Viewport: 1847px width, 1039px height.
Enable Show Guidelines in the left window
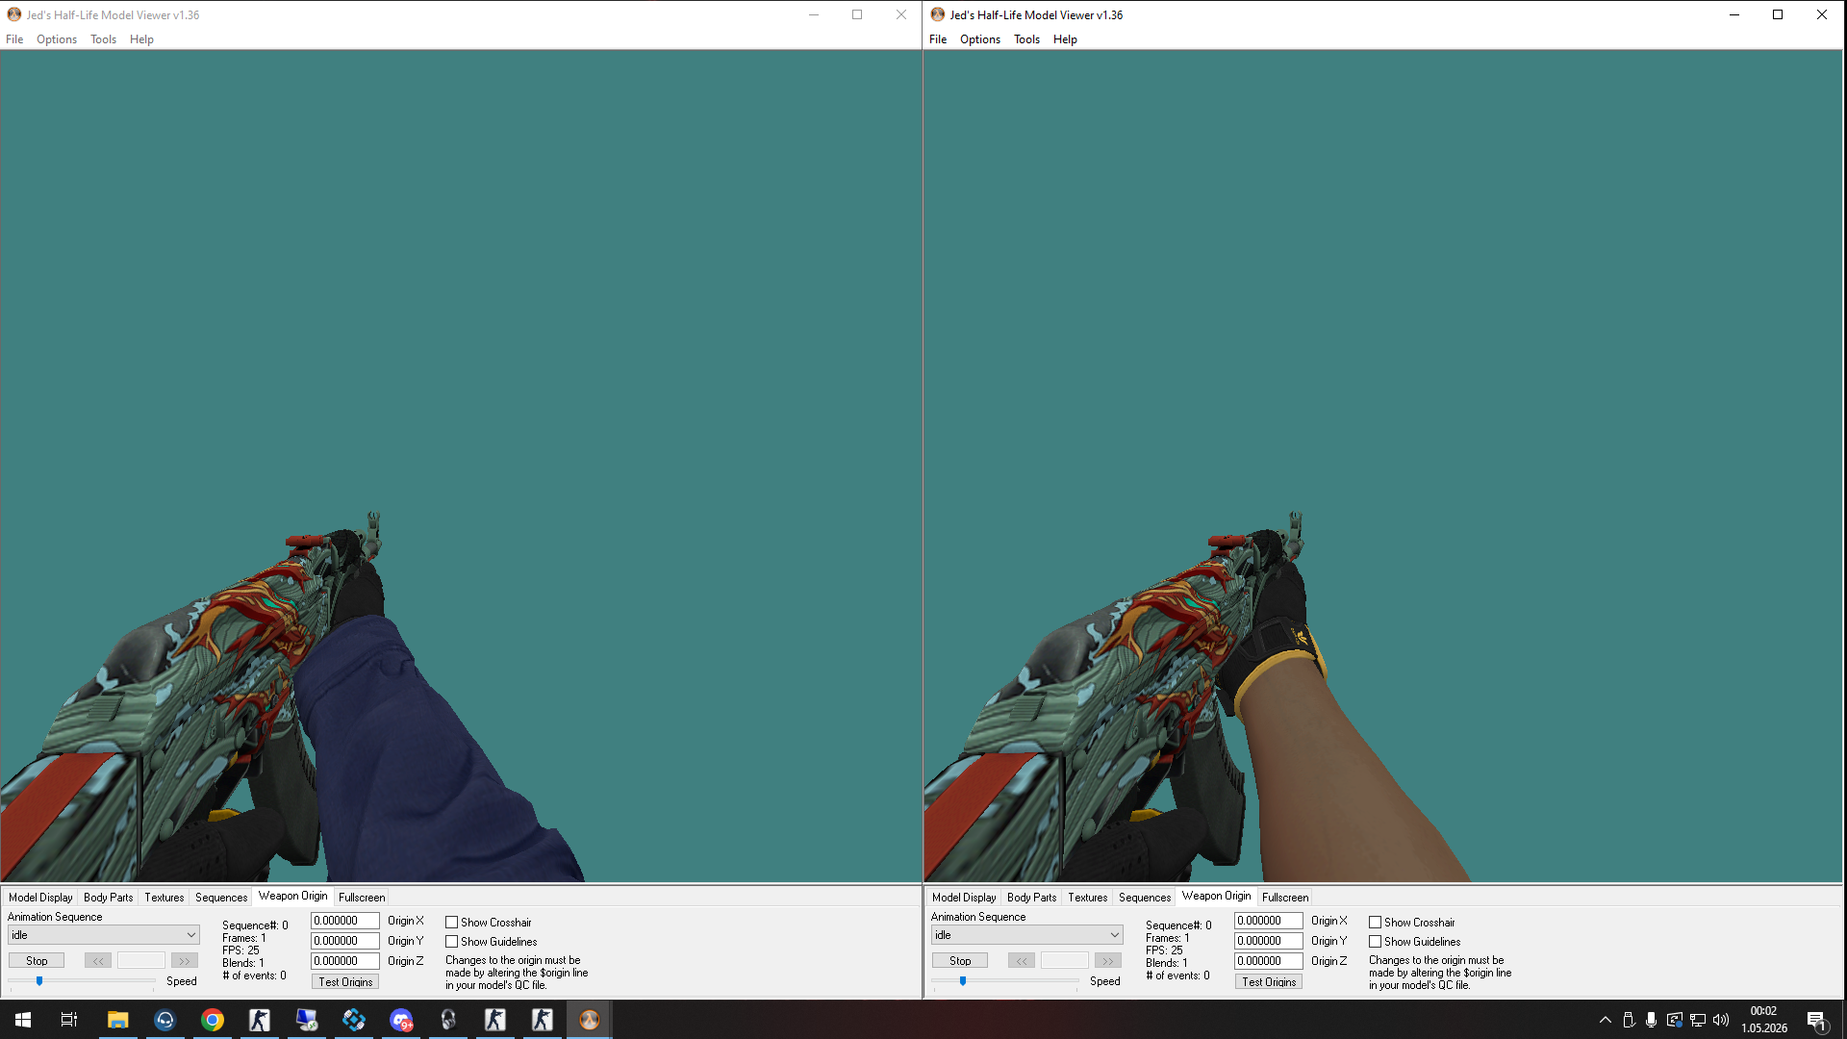[451, 942]
